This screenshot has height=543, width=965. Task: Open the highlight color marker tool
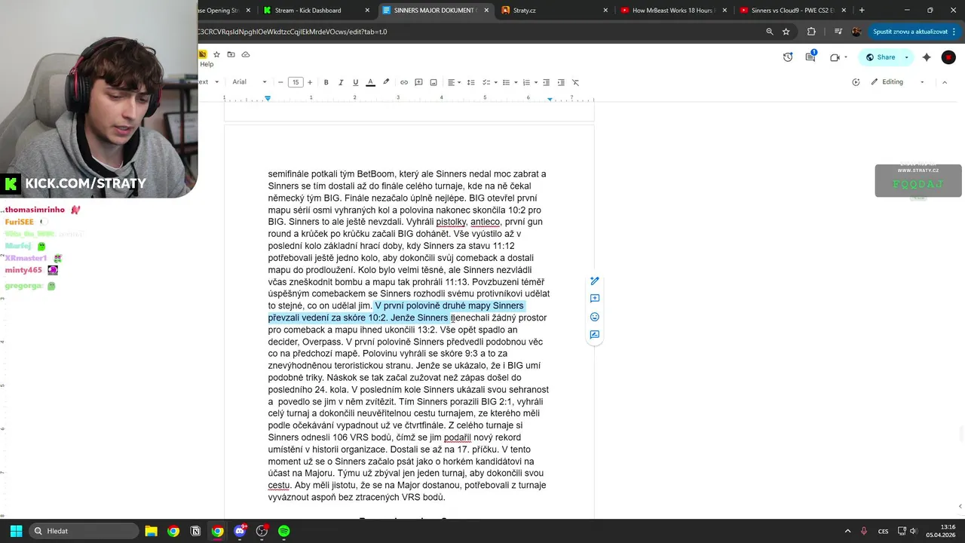pos(386,82)
